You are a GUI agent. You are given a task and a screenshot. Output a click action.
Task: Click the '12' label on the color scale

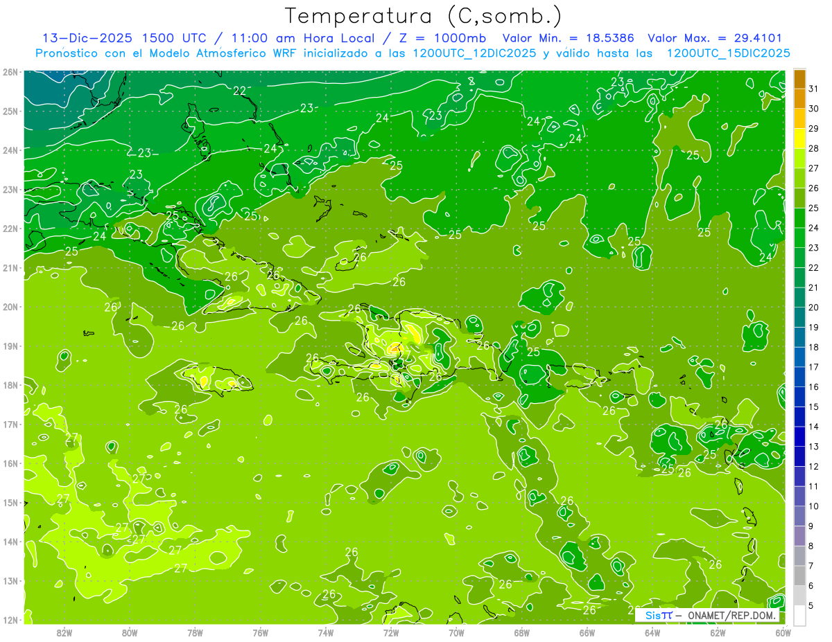(813, 467)
